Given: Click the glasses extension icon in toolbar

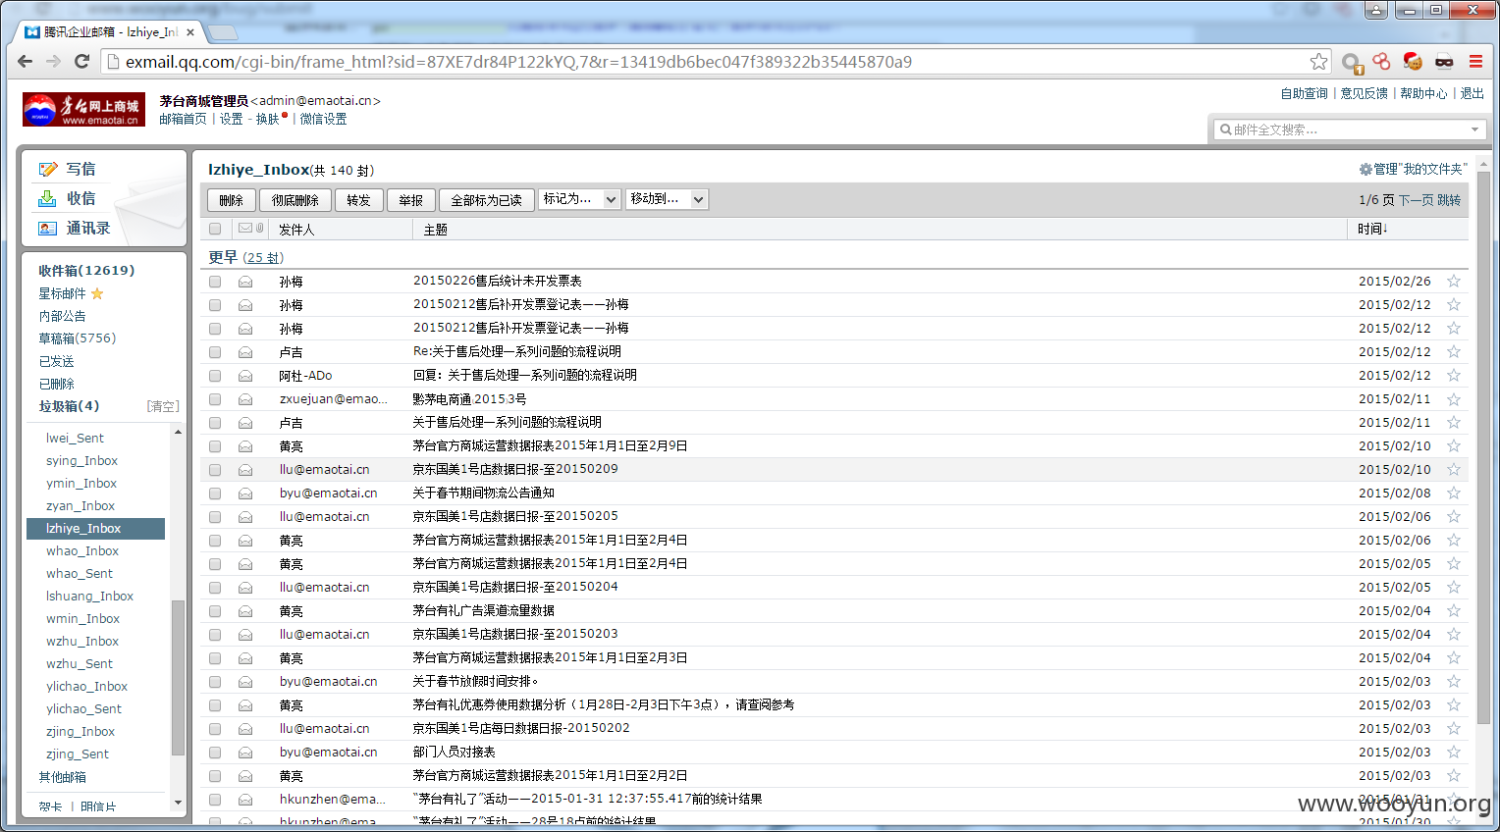Looking at the screenshot, I should point(1444,62).
